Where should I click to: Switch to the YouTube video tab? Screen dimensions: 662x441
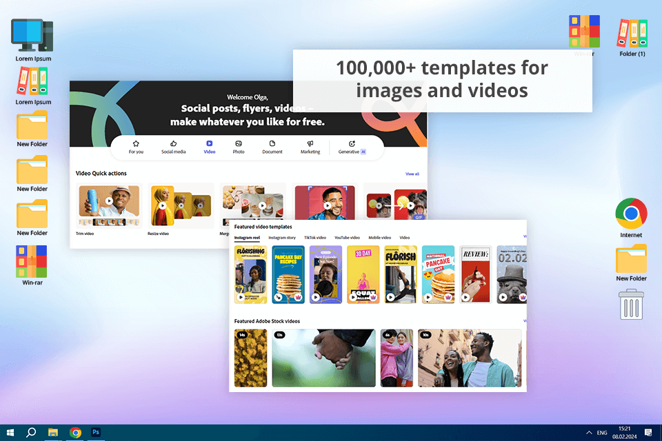347,238
